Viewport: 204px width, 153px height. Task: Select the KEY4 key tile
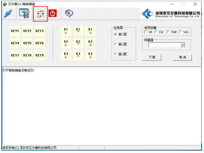[x=15, y=43]
